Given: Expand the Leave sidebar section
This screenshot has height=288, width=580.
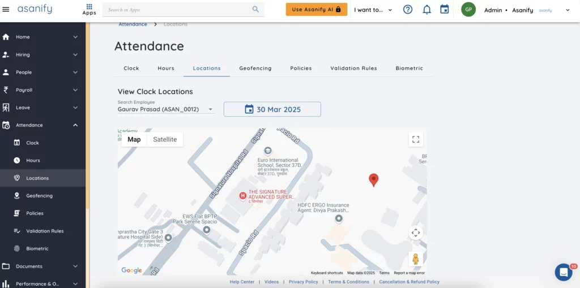Looking at the screenshot, I should (75, 108).
